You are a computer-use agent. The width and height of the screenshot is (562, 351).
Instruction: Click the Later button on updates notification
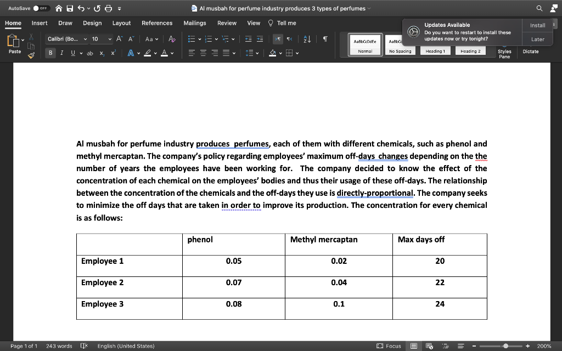[x=537, y=39]
